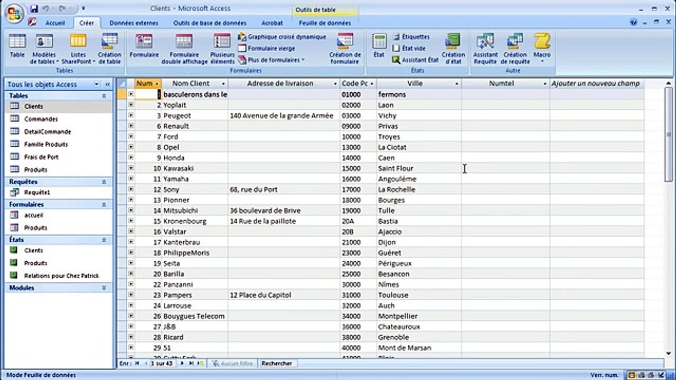Open the help icon in ribbon
This screenshot has height=380, width=676.
coord(634,23)
